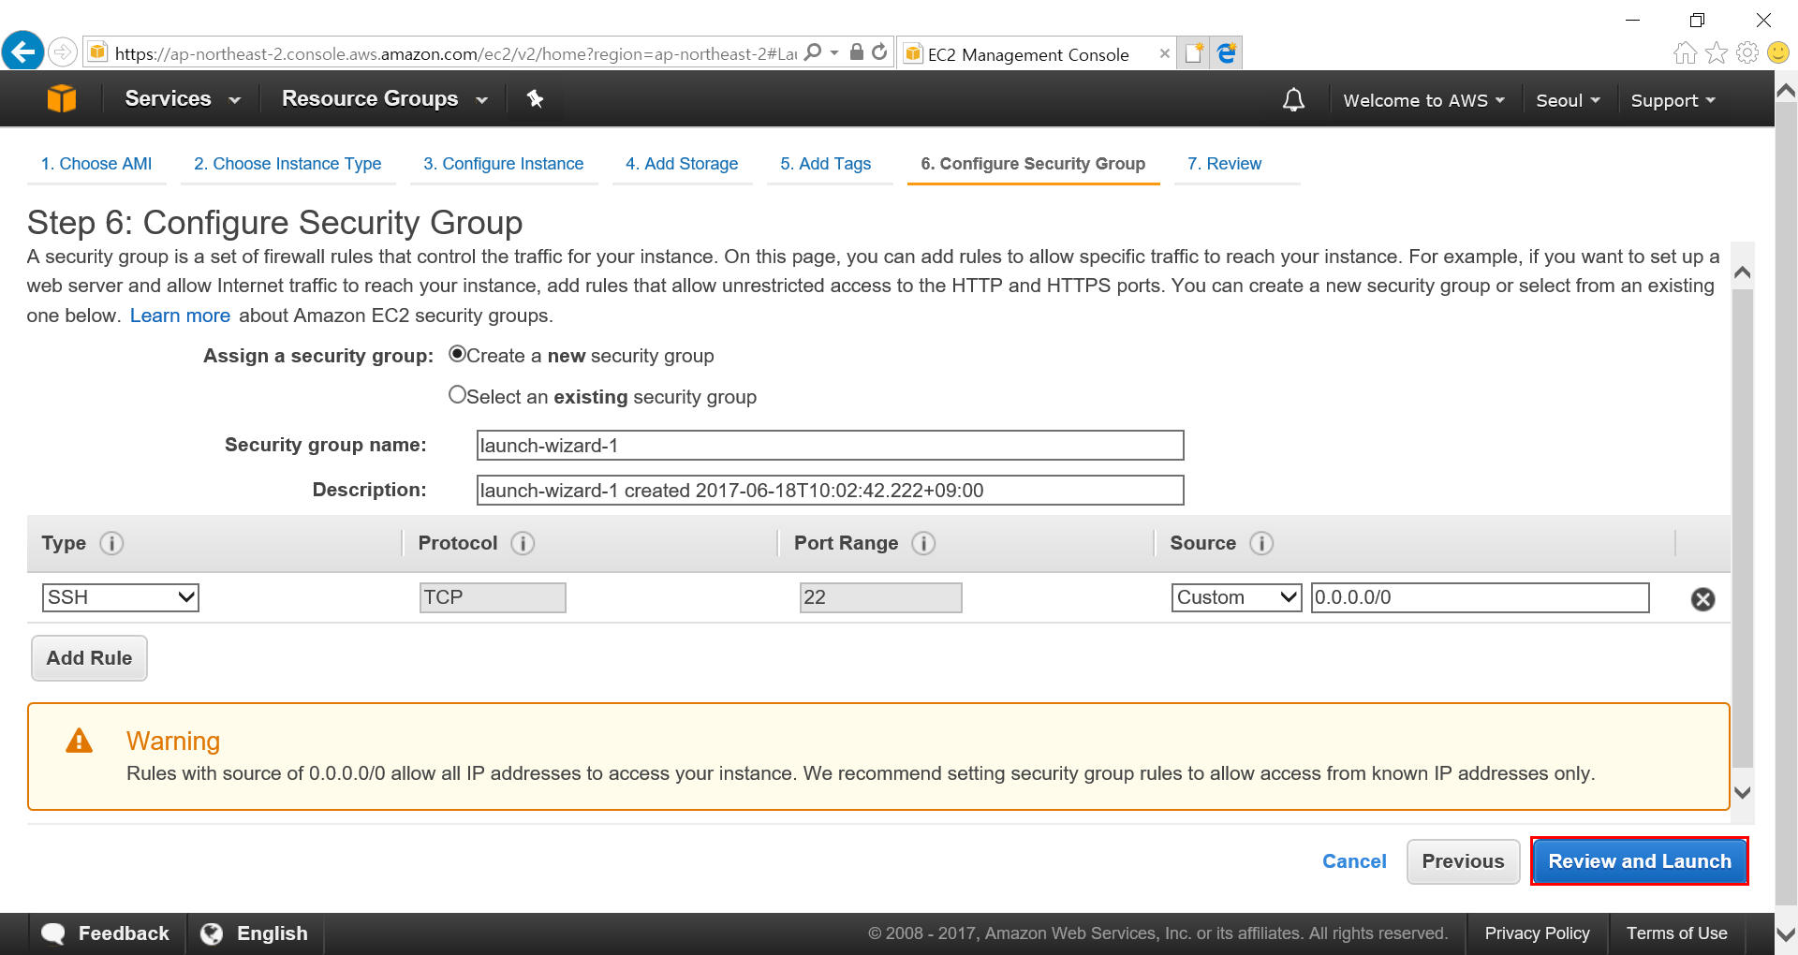Click the browser home icon

pyautogui.click(x=1685, y=52)
